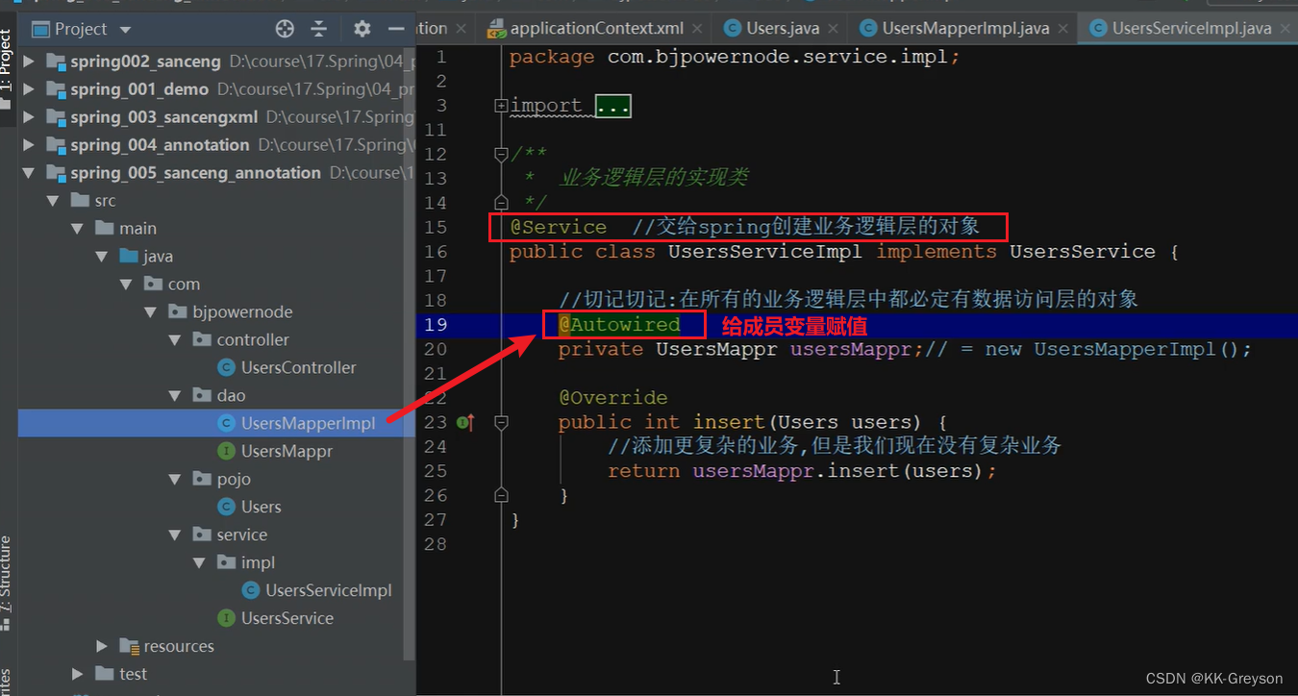1298x696 pixels.
Task: Click UsersService interface icon
Action: point(226,619)
